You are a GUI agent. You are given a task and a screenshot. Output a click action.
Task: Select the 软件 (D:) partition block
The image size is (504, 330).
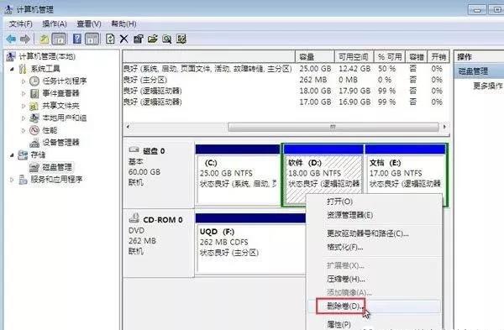point(323,175)
